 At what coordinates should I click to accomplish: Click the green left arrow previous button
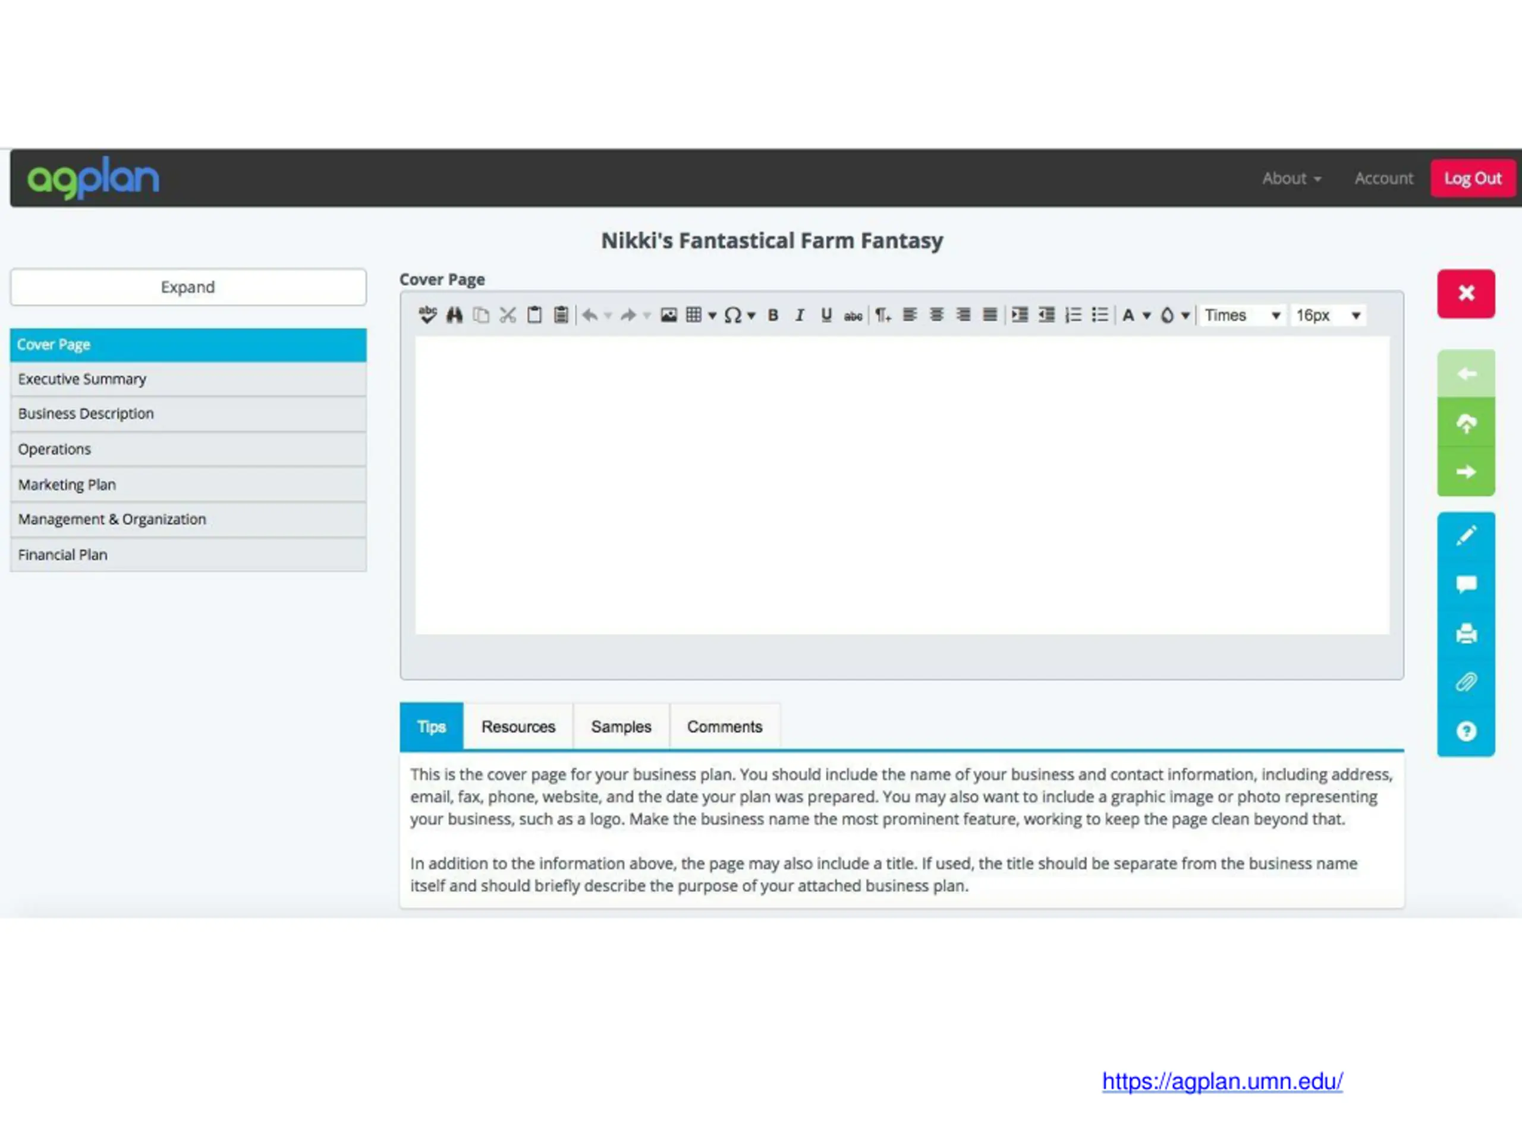click(x=1466, y=373)
